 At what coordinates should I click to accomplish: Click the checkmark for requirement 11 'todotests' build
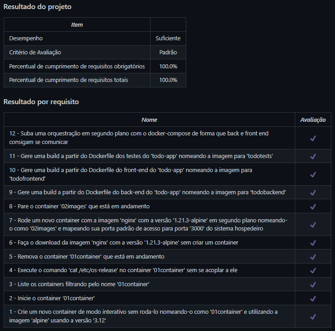tap(313, 156)
